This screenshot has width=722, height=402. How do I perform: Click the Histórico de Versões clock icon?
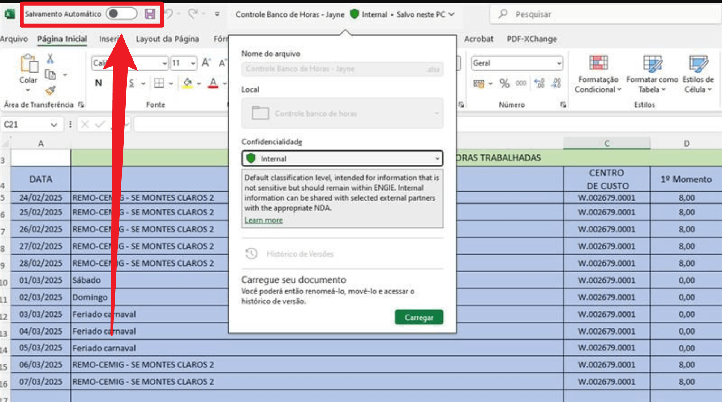[252, 254]
